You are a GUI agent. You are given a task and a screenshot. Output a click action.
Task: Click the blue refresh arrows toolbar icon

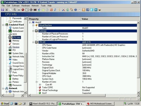(55, 10)
